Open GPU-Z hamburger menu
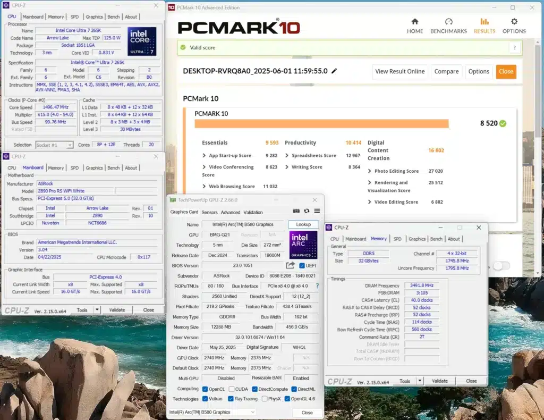Image resolution: width=544 pixels, height=420 pixels. click(x=317, y=211)
